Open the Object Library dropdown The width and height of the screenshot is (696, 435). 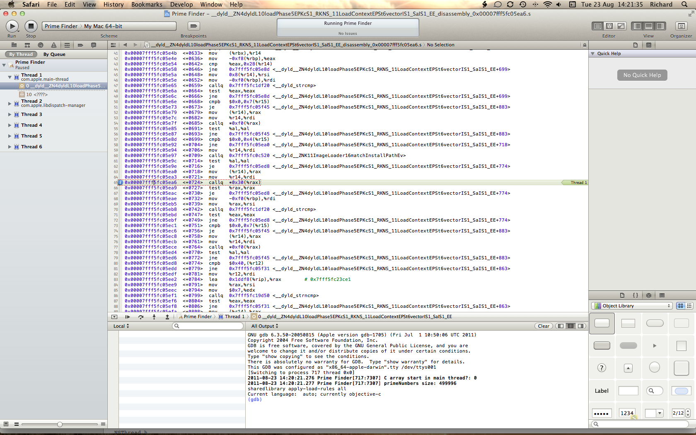pyautogui.click(x=631, y=306)
